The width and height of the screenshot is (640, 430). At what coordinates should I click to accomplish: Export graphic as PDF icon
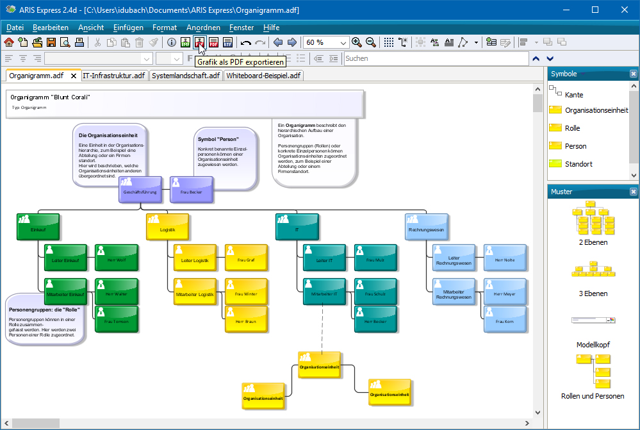pos(200,42)
